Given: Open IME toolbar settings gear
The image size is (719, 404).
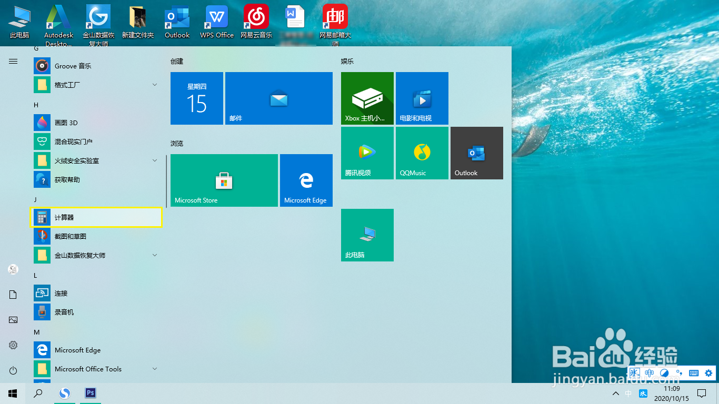Looking at the screenshot, I should [708, 373].
